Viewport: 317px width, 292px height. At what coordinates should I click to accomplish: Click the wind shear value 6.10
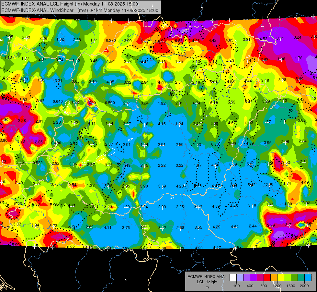click(214, 103)
